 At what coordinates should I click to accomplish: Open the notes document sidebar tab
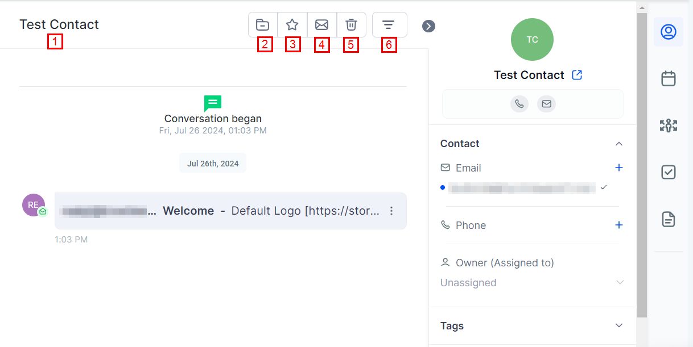click(668, 219)
